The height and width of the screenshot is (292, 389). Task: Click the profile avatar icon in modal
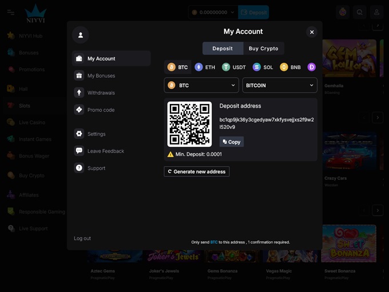tap(80, 35)
